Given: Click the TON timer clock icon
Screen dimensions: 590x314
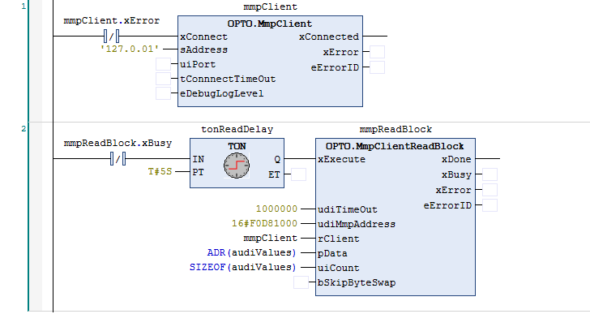Looking at the screenshot, I should pyautogui.click(x=237, y=166).
